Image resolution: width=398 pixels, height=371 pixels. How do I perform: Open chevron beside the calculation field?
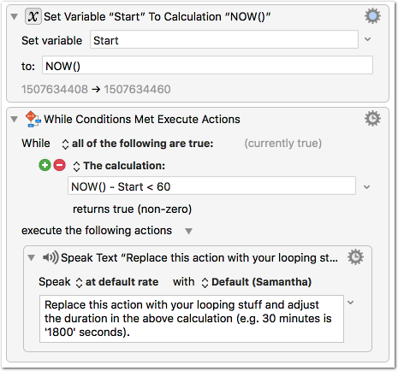tap(367, 187)
